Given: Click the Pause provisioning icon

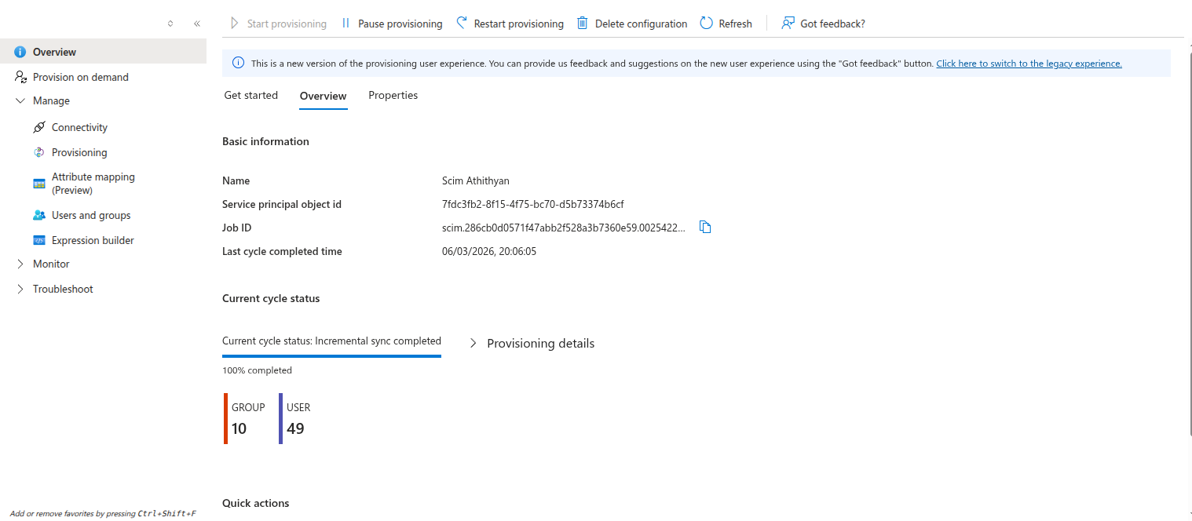Looking at the screenshot, I should pos(346,24).
